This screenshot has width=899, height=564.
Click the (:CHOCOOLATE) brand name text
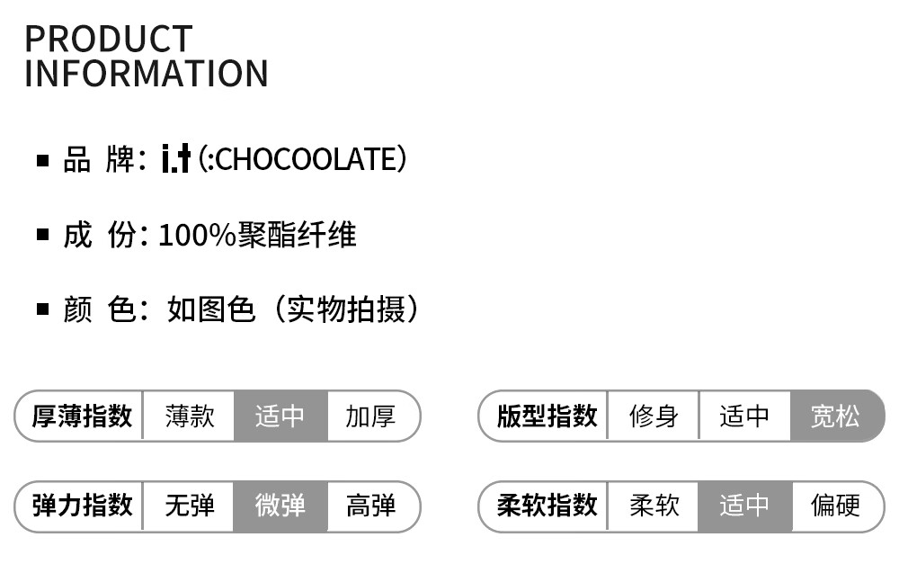point(302,159)
